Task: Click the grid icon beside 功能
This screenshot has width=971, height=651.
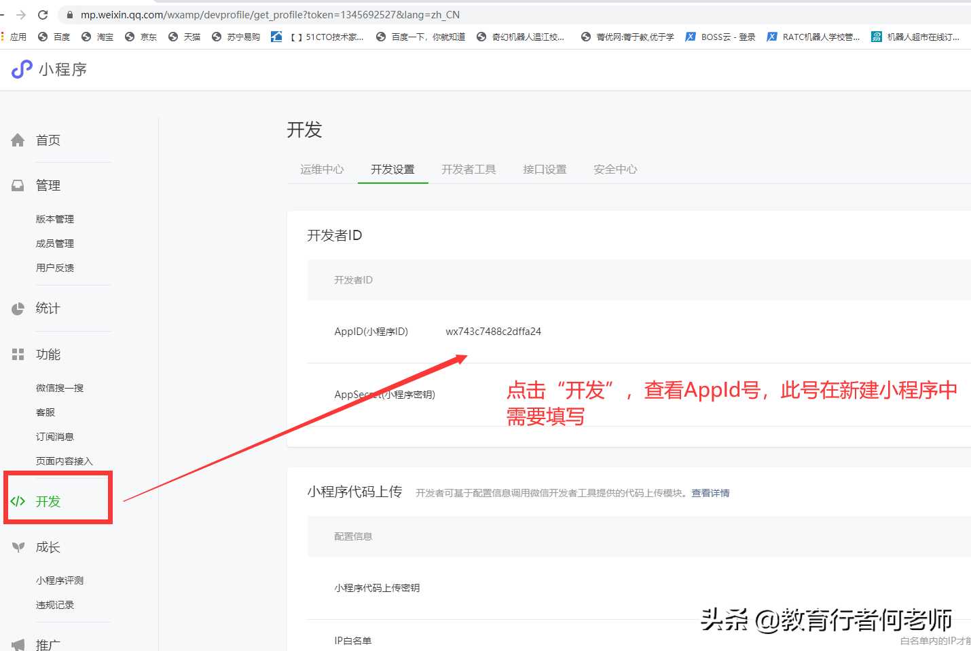Action: pos(18,355)
